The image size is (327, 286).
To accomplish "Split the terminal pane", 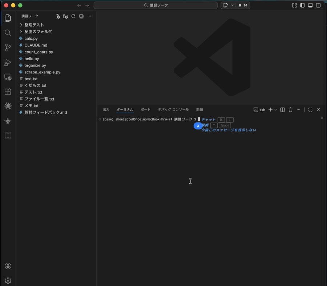I will pos(282,110).
